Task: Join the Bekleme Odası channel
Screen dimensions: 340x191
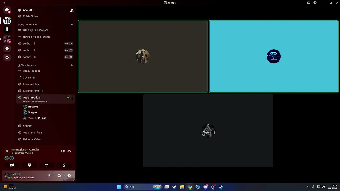Action: tap(45, 139)
